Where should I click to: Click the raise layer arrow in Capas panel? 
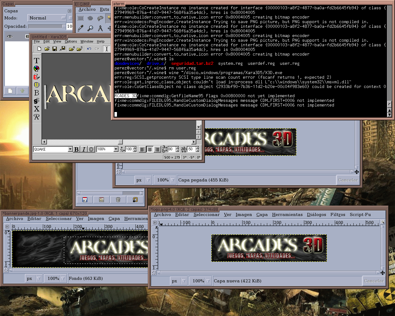coord(22,91)
